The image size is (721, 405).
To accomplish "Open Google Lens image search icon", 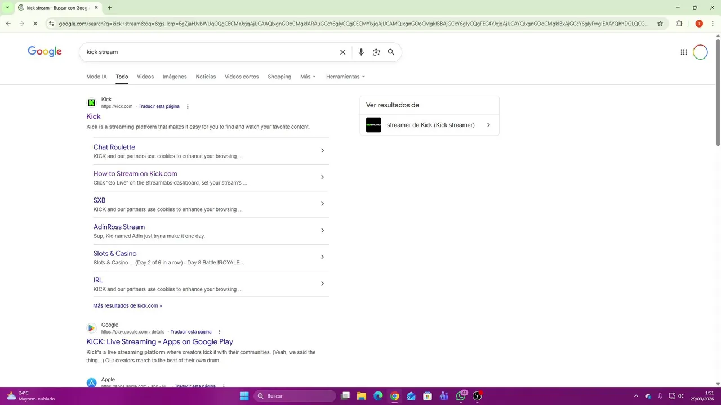I will pos(376,52).
